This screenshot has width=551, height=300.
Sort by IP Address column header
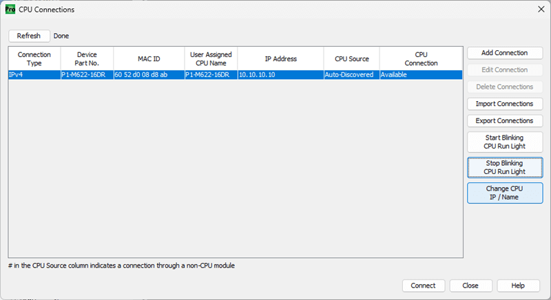(280, 59)
